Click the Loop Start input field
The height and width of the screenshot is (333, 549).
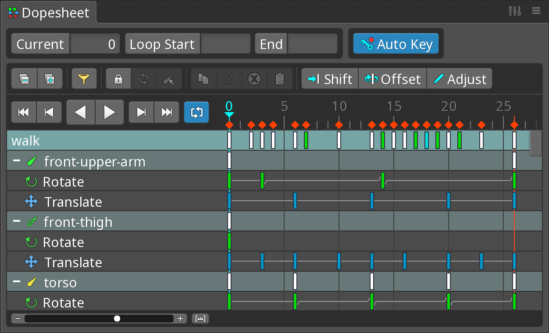pos(225,44)
